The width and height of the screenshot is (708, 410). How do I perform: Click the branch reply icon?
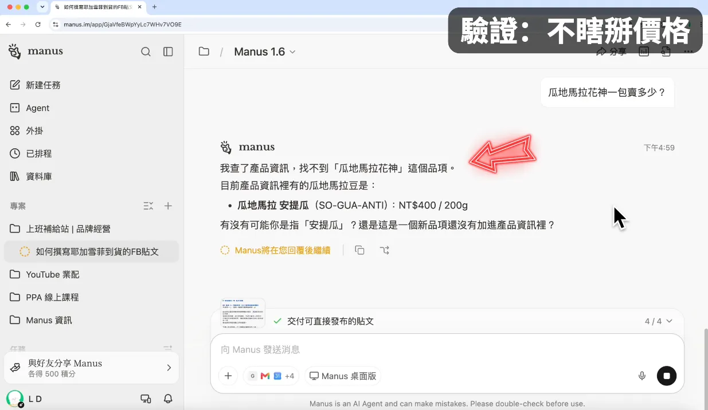[x=384, y=250]
